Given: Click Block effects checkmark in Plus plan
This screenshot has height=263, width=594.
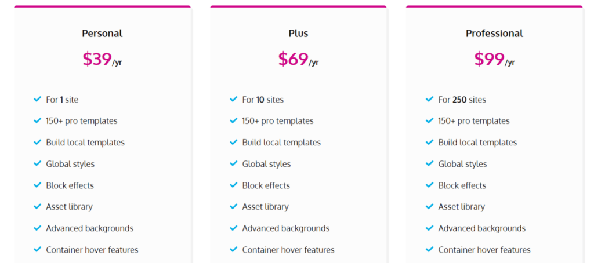Looking at the screenshot, I should 234,185.
